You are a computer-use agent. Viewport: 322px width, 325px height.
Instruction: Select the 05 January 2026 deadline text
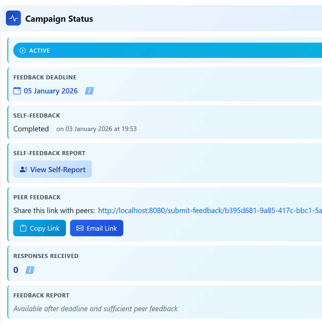[x=51, y=91]
